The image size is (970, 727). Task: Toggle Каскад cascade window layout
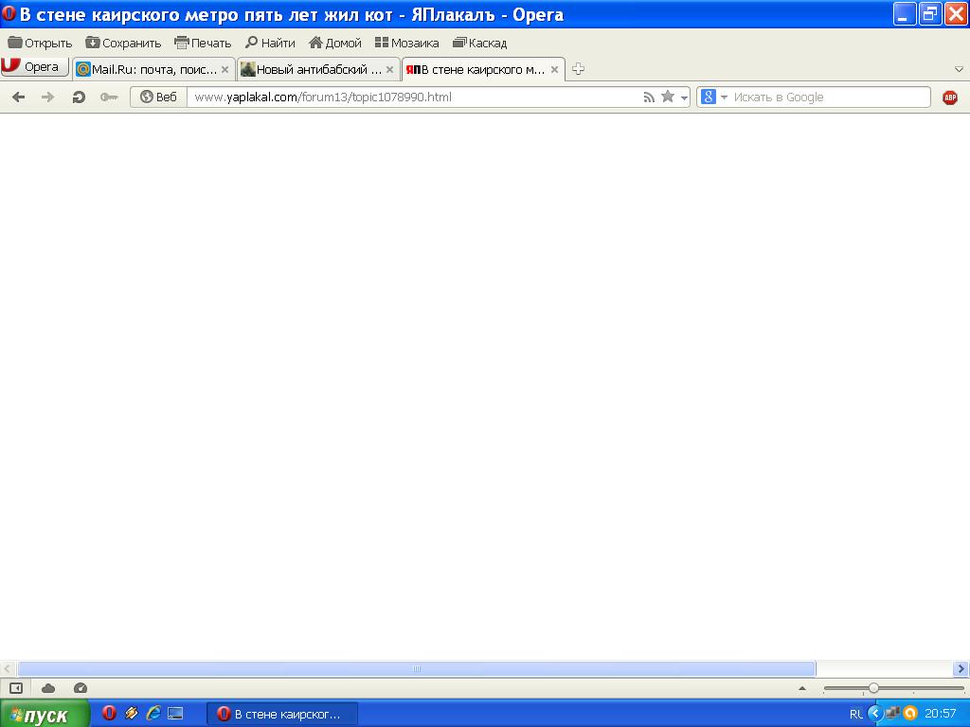pyautogui.click(x=479, y=43)
